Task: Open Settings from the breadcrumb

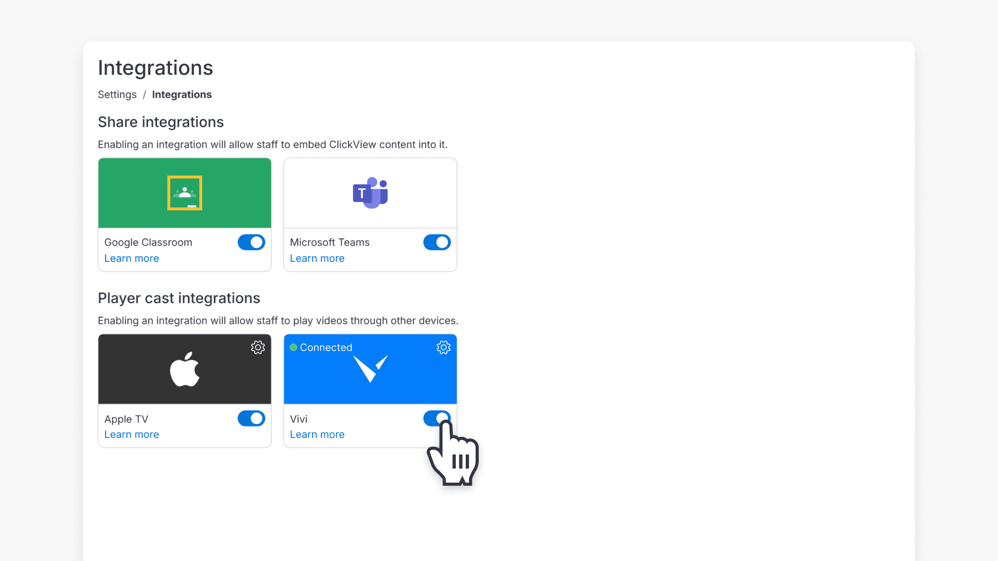Action: tap(117, 95)
